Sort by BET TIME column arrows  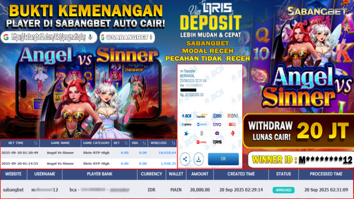(36, 143)
